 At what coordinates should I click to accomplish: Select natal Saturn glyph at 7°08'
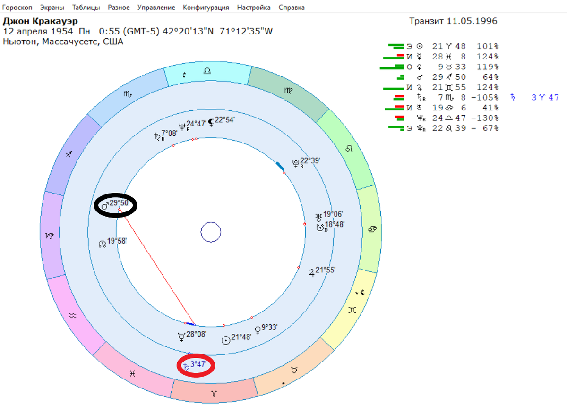point(157,137)
